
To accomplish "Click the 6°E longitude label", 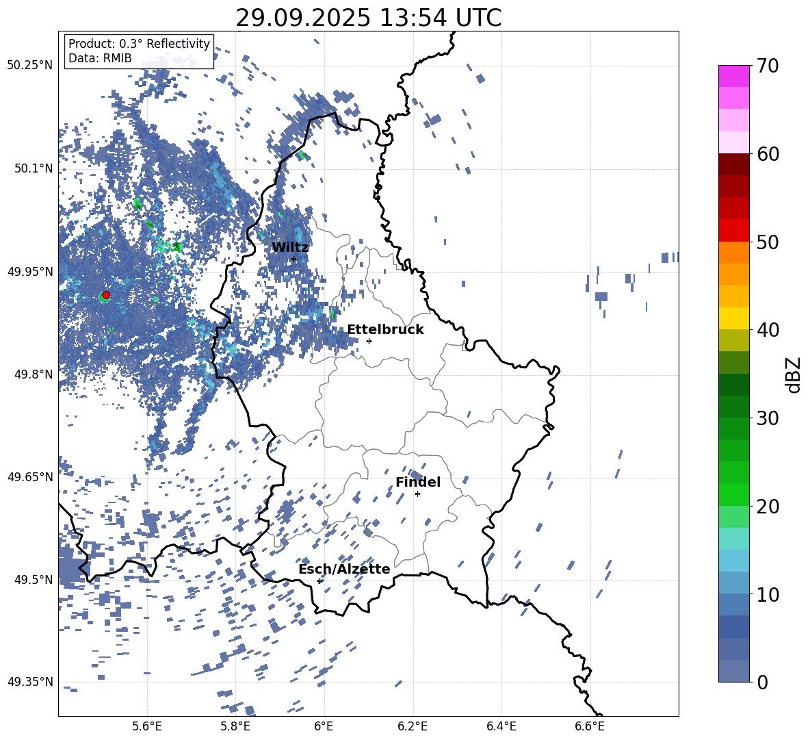I will click(324, 726).
